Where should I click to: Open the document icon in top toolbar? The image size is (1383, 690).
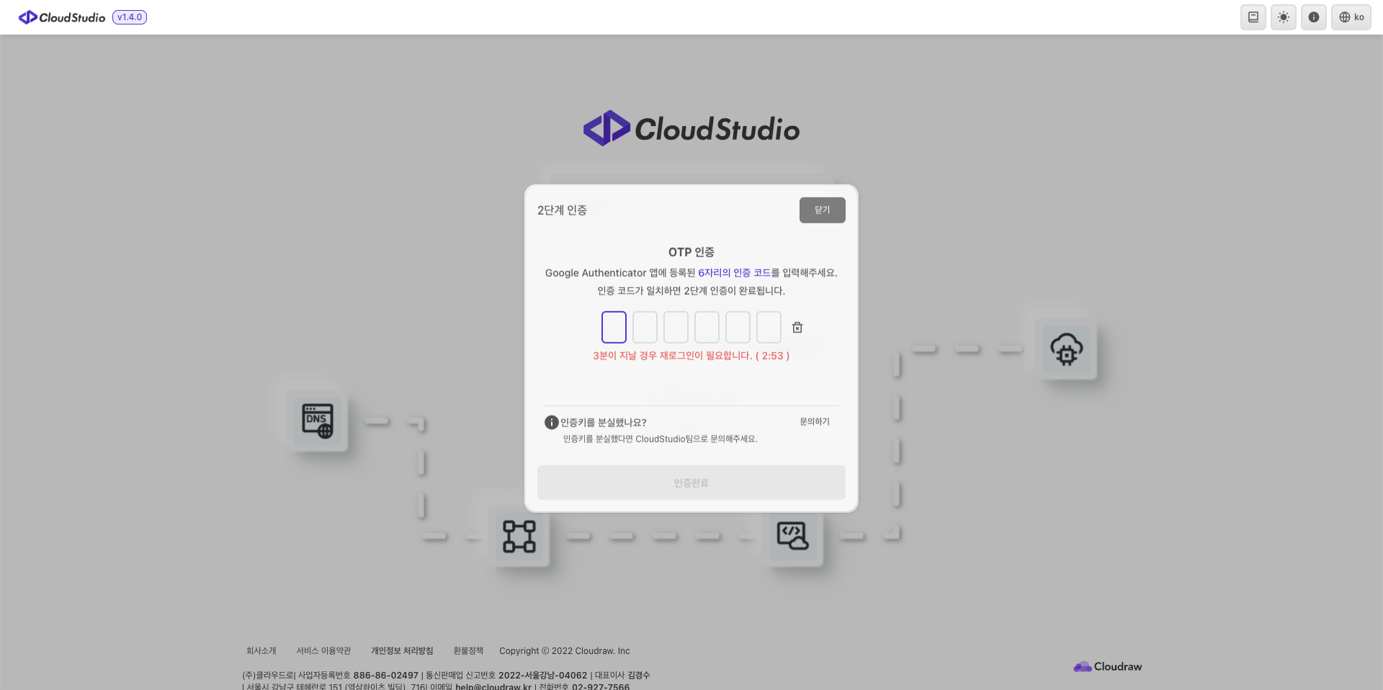coord(1253,17)
